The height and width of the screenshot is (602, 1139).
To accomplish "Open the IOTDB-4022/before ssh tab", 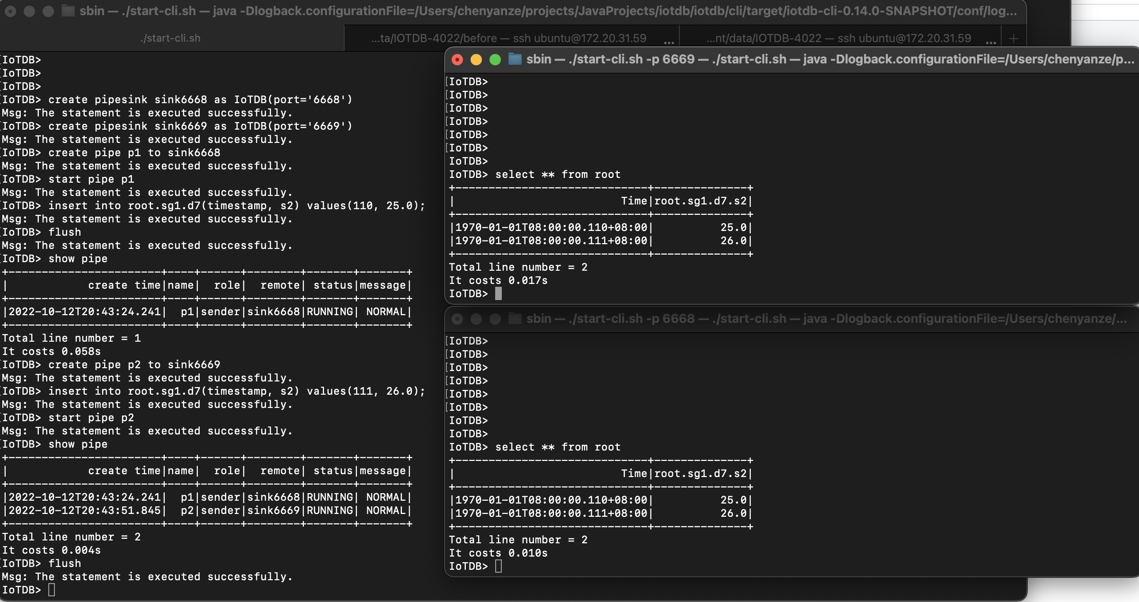I will (508, 38).
